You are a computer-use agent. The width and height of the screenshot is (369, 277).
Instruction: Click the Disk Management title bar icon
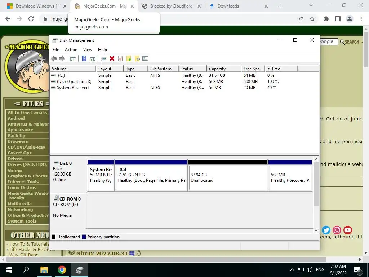[x=55, y=40]
